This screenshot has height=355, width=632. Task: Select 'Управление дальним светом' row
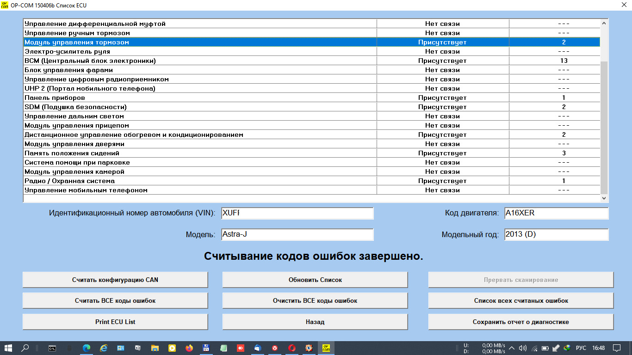coord(312,116)
